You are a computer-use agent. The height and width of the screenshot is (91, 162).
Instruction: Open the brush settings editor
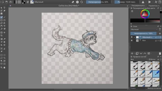[x=28, y=2]
